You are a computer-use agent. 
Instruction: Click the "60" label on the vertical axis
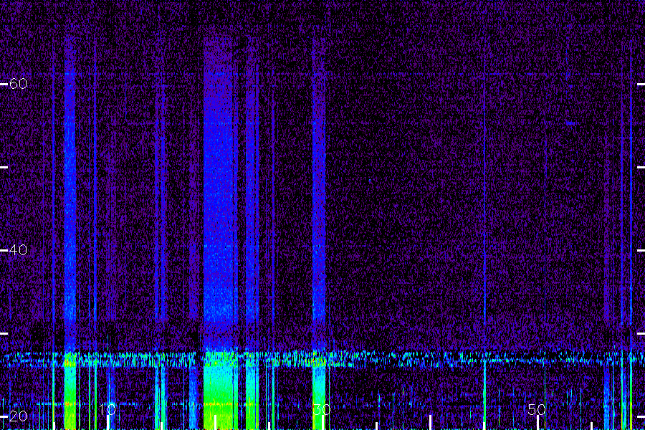point(18,84)
